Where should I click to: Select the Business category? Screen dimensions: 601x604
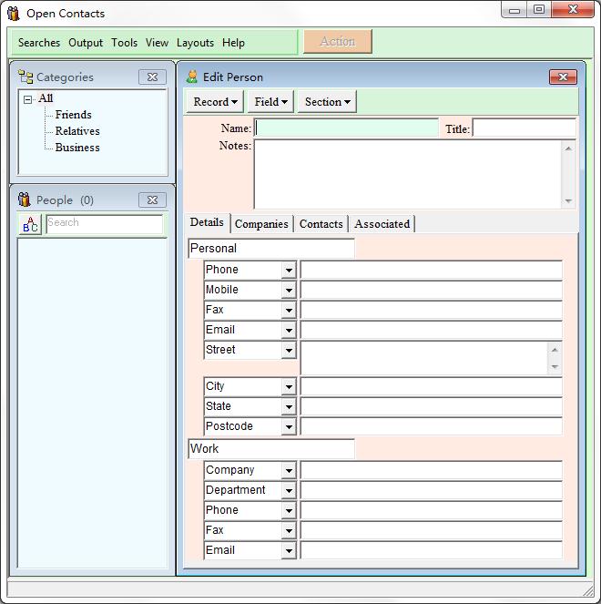pyautogui.click(x=77, y=148)
